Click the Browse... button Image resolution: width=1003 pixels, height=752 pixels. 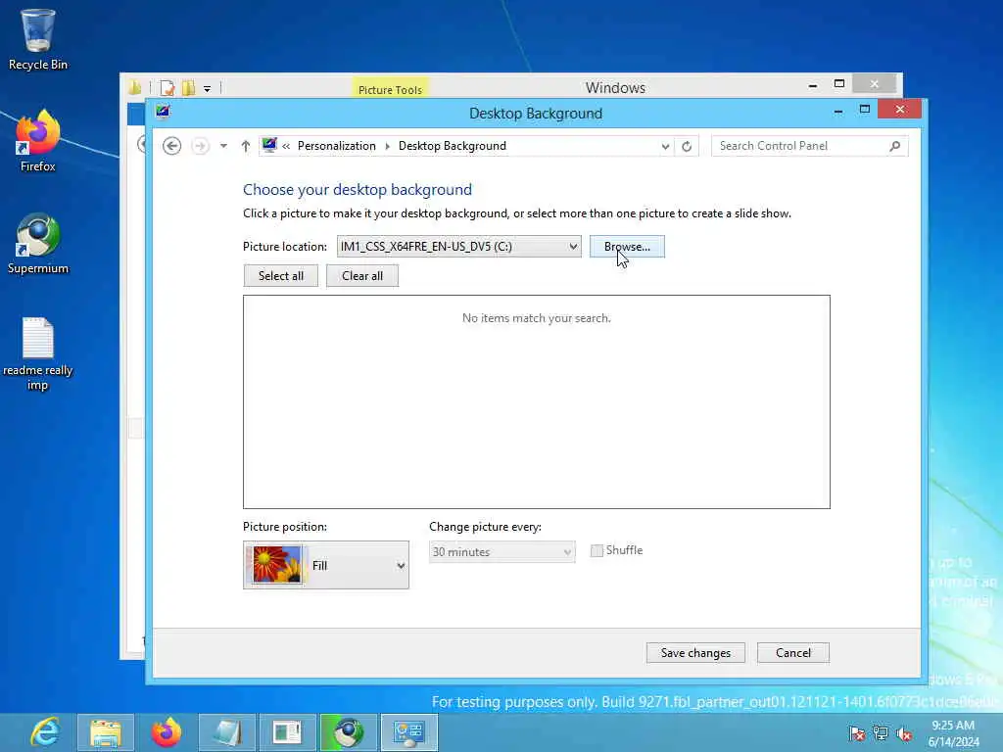627,246
